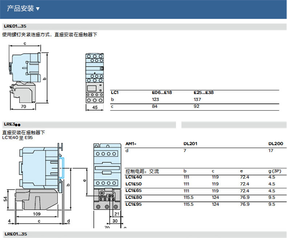This screenshot has height=238, width=287.
Task: Select column header E25...E38
Action: coord(204,93)
